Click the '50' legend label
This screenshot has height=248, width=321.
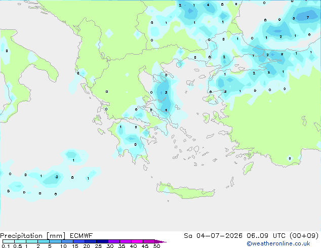coord(156,246)
